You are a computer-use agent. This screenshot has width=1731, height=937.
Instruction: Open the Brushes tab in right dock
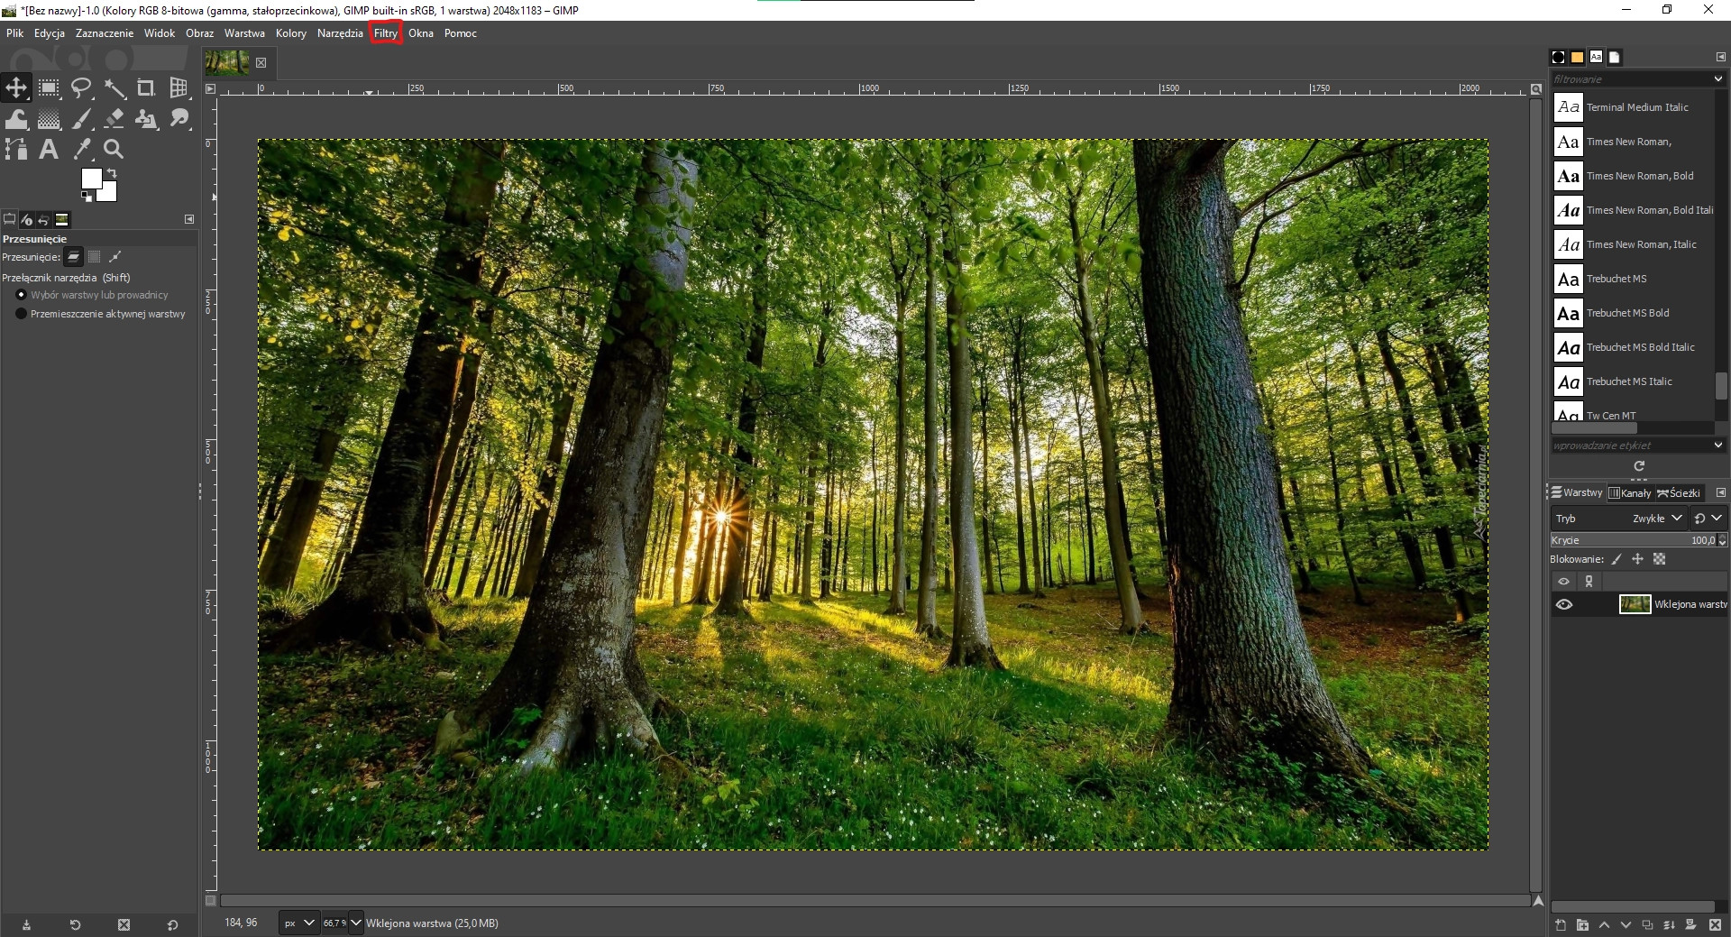pyautogui.click(x=1558, y=57)
